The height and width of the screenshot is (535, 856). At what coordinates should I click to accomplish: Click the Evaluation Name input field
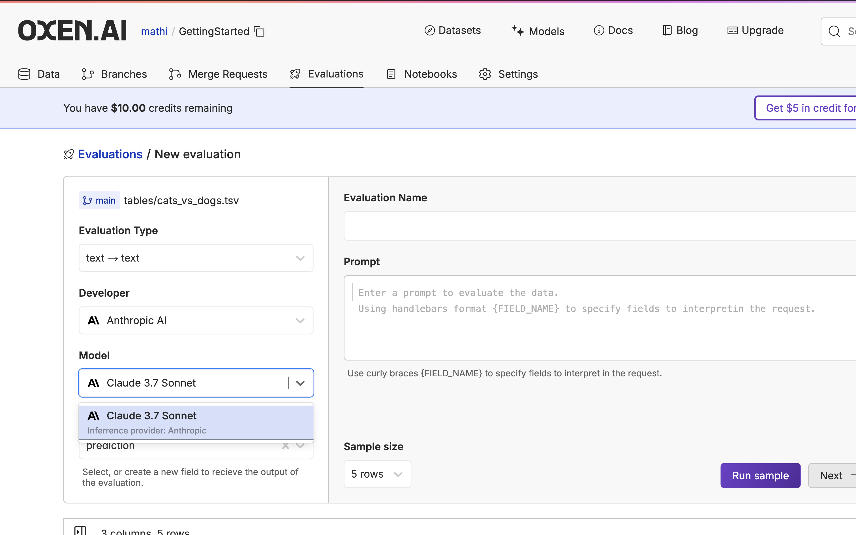[x=598, y=226]
